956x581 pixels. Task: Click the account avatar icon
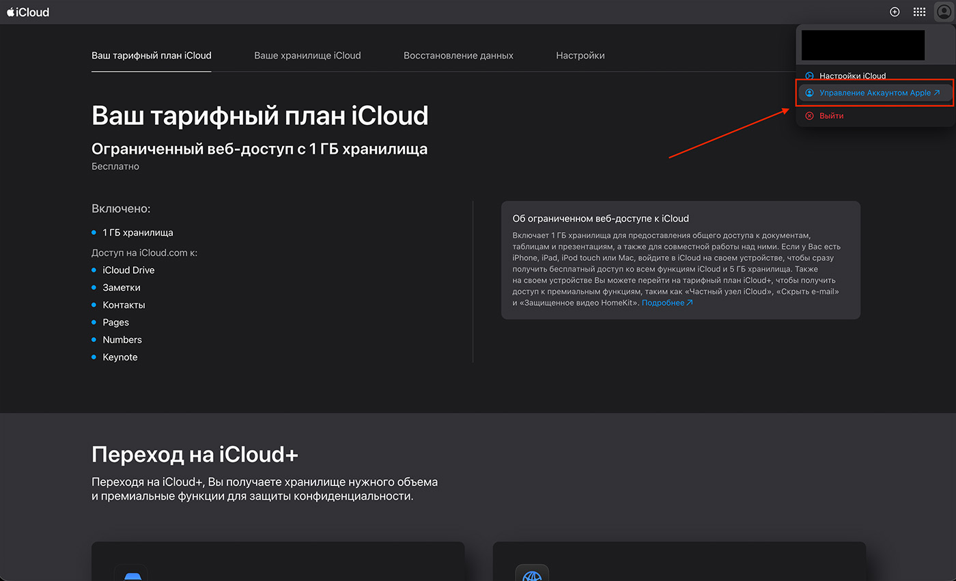944,12
